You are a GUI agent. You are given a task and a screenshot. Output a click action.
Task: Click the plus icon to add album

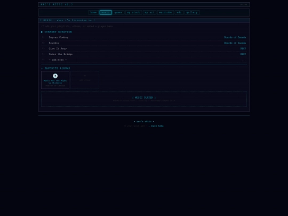[x=85, y=76]
